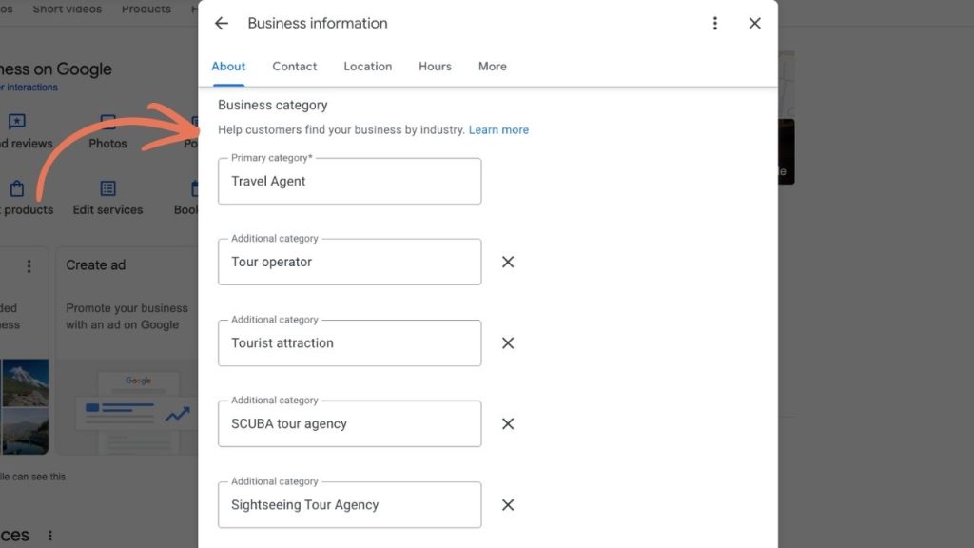Screen dimensions: 974x548
Task: Open the Learn more link
Action: click(498, 129)
